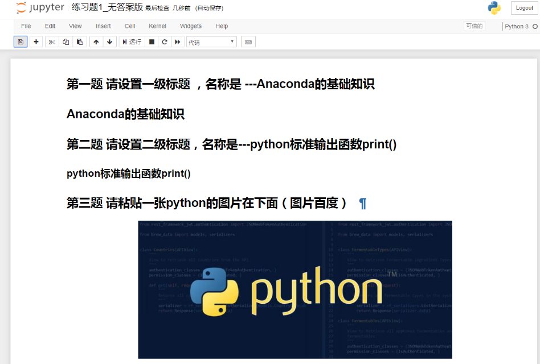Click the kernel idle circle indicator

pos(535,27)
